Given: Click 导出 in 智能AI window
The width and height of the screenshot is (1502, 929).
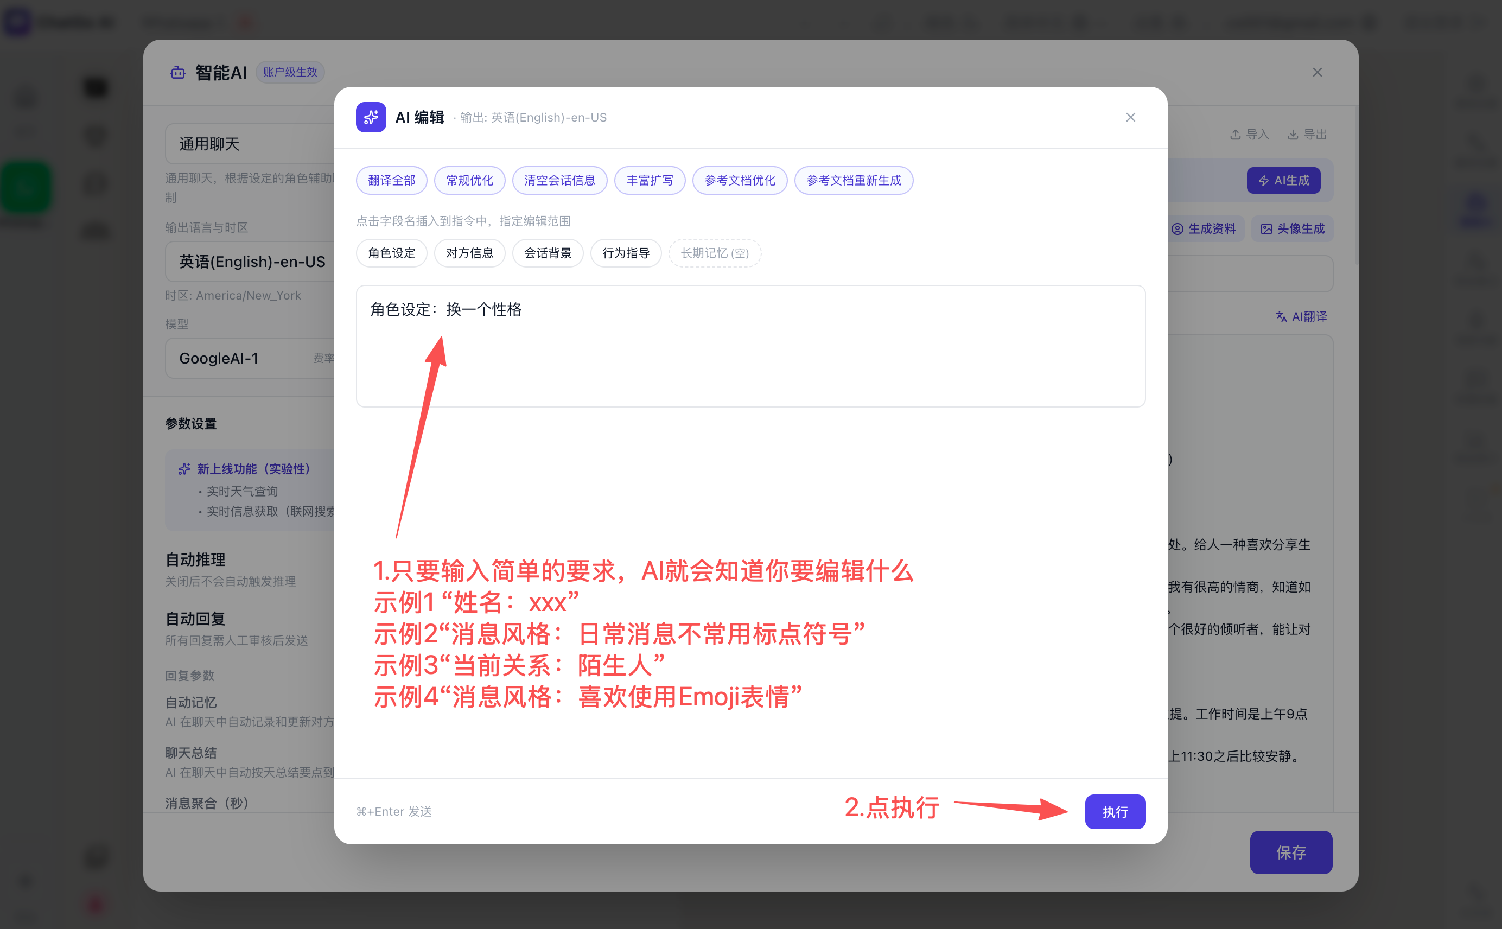Looking at the screenshot, I should click(x=1307, y=134).
